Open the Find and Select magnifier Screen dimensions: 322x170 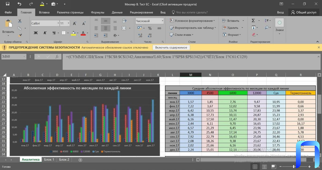click(266, 28)
